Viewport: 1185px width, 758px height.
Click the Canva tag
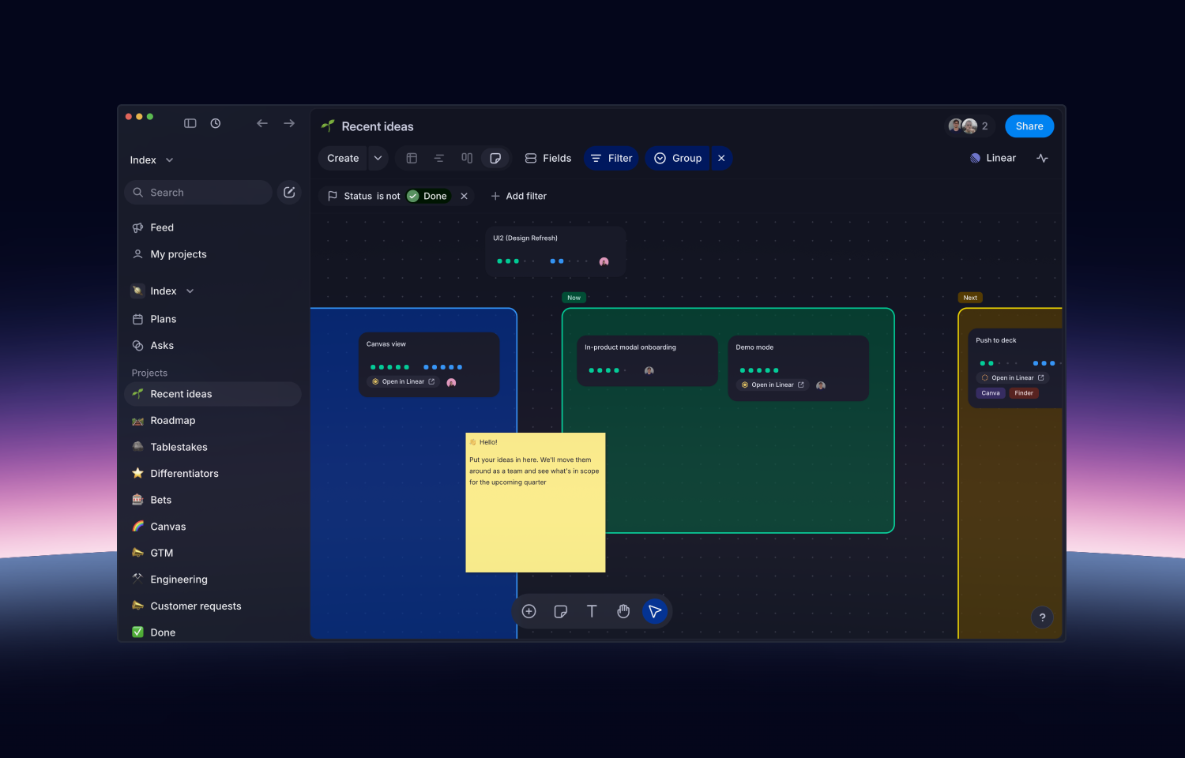pos(991,393)
